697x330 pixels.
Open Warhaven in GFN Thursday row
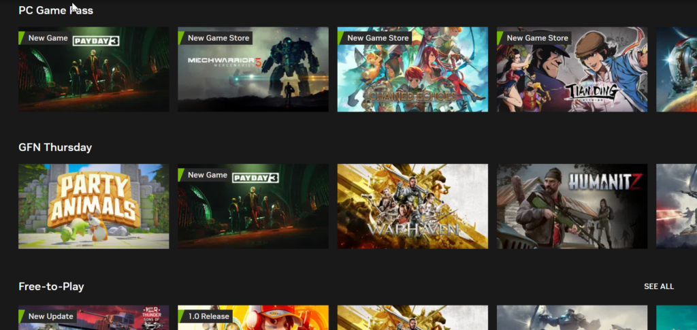[412, 207]
